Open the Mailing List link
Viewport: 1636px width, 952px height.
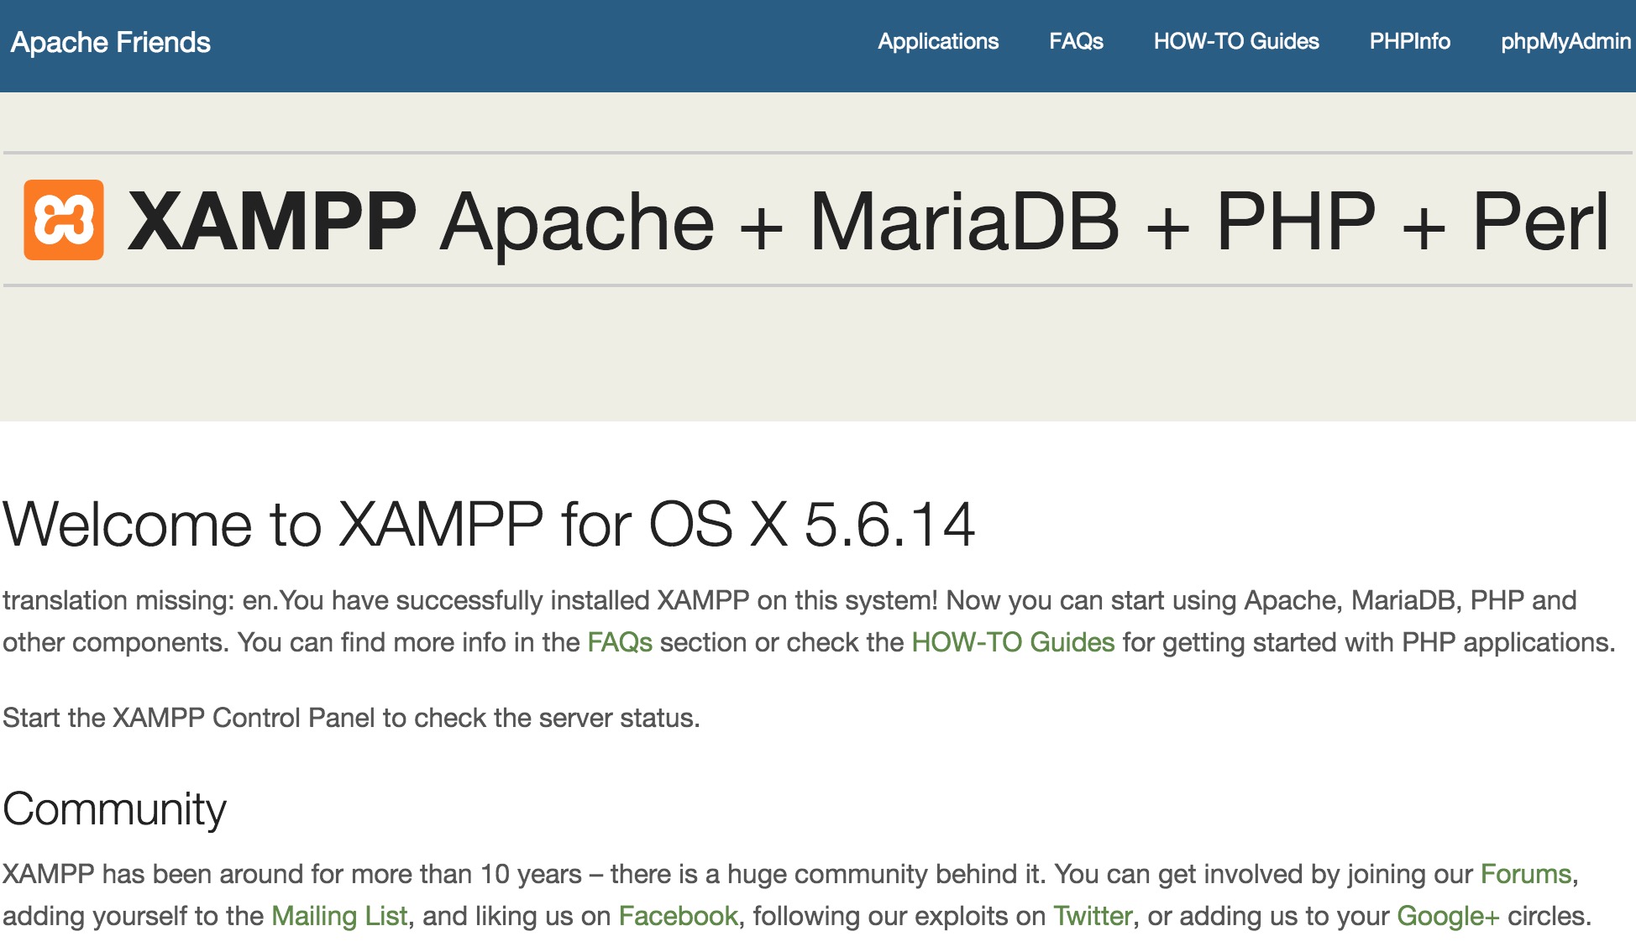click(339, 916)
